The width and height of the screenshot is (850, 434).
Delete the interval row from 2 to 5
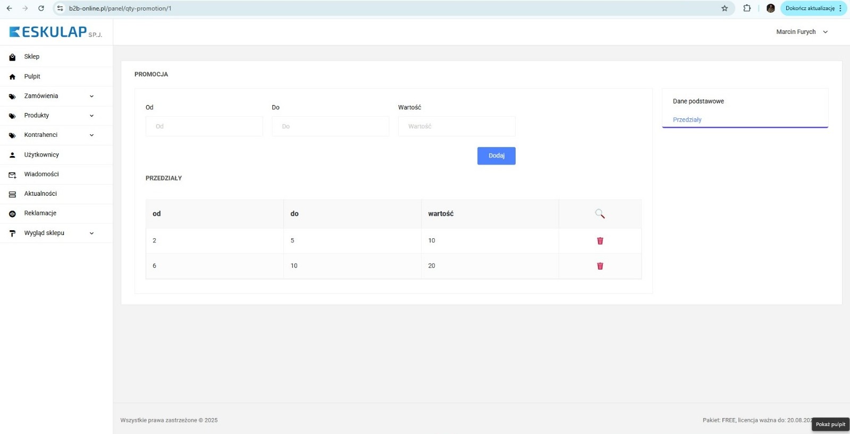pyautogui.click(x=600, y=241)
